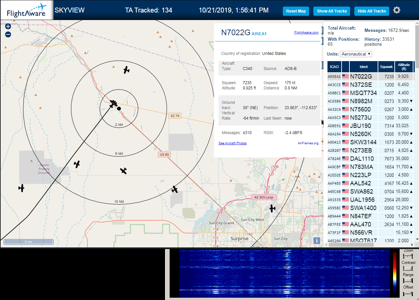Click the US flag in JBU190 row
Viewport: 419px width, 300px height.
[346, 126]
